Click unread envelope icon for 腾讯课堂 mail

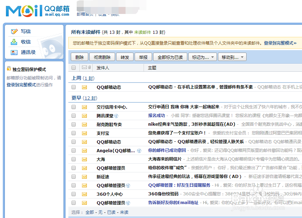pos(84,116)
